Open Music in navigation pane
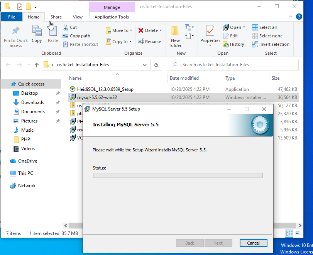This screenshot has height=255, width=313. 27,130
